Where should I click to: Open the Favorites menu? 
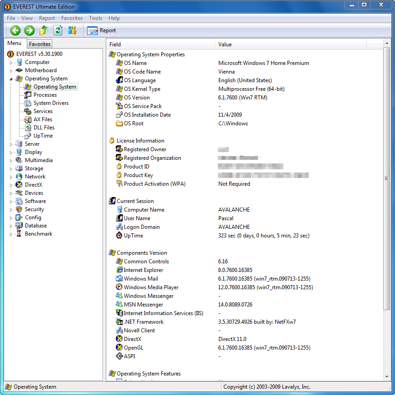click(72, 18)
